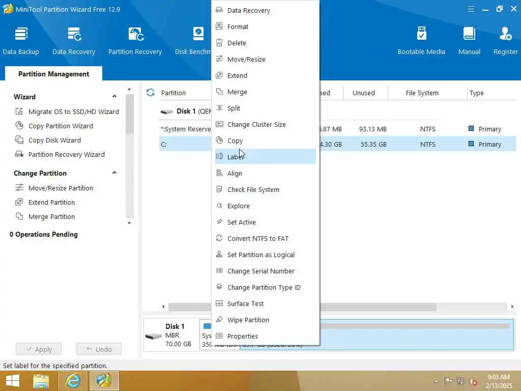The width and height of the screenshot is (521, 391).
Task: Click Wipe Partition eraser icon
Action: click(x=219, y=320)
